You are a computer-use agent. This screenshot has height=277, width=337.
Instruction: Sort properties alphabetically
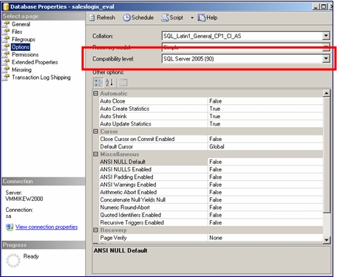point(109,83)
